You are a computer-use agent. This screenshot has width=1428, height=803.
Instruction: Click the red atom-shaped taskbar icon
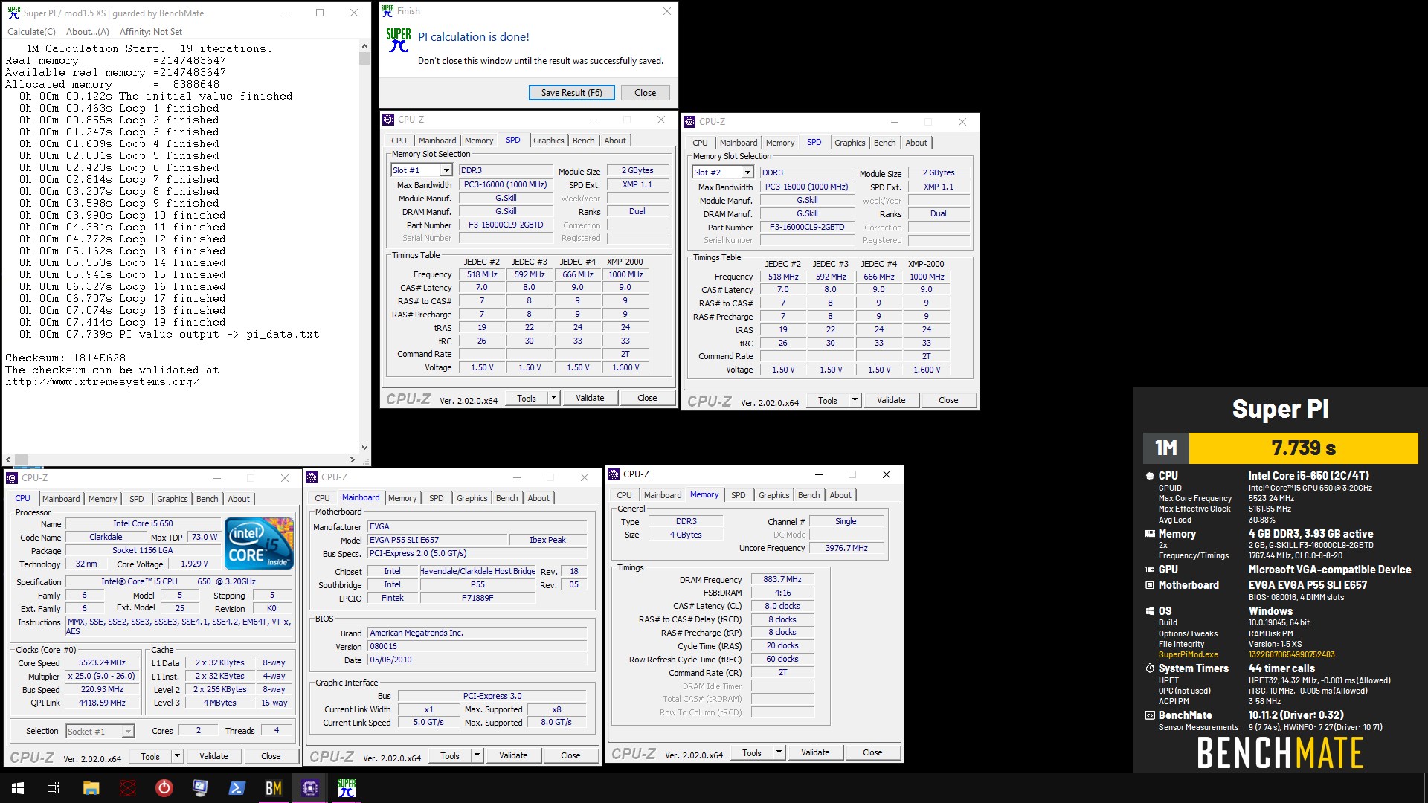point(128,788)
